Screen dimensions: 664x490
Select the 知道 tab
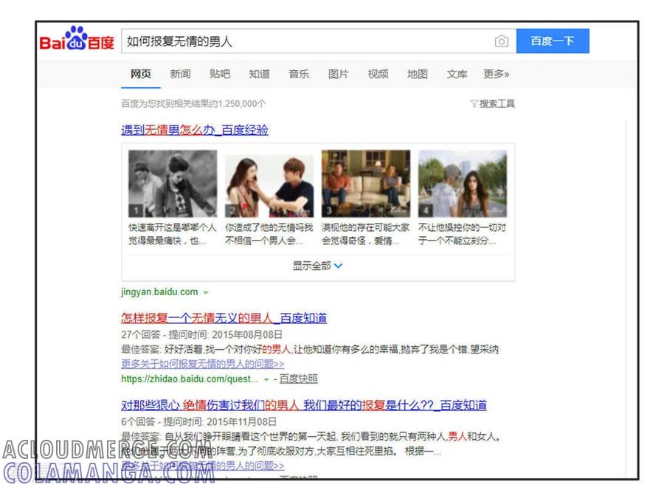click(260, 74)
